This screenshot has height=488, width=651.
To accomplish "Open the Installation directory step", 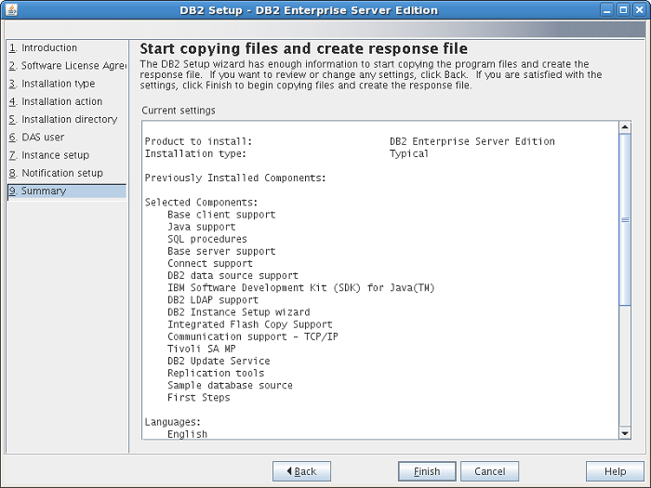I will tap(63, 119).
